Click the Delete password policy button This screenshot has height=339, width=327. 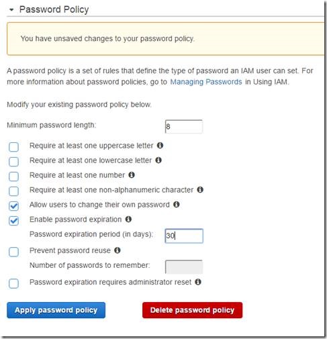(192, 310)
